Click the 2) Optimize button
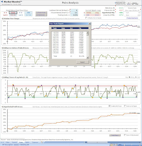 (41, 15)
